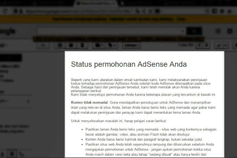Image resolution: width=237 pixels, height=158 pixels.
Task: Click the Google logo
Action: (8, 32)
